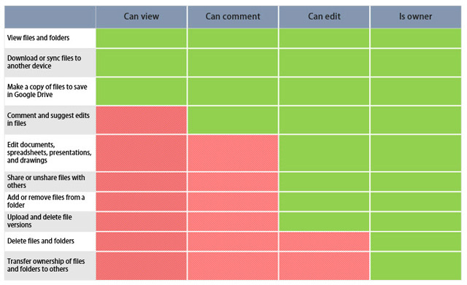
Task: Click red cell for Can view commenting
Action: pyautogui.click(x=141, y=120)
